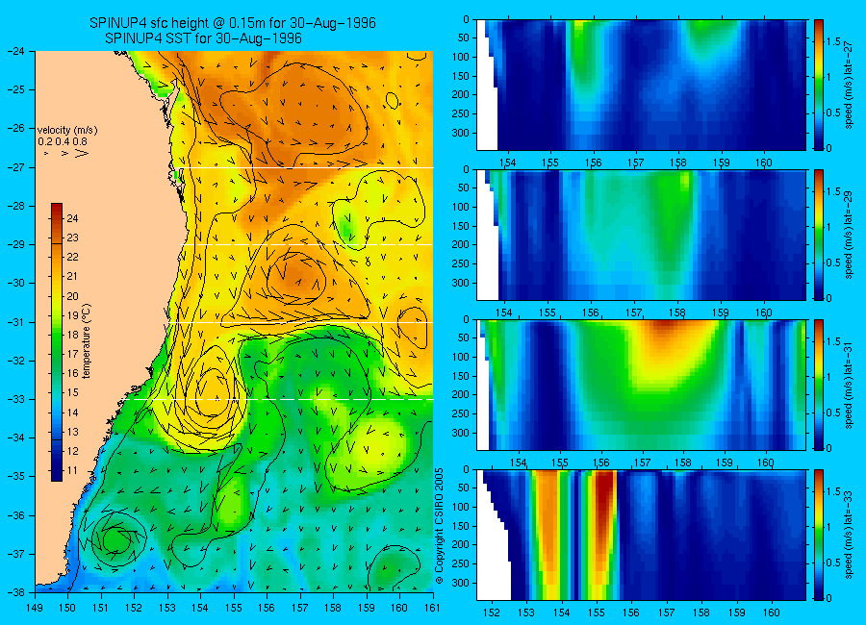Click latitude tick '-32' on the SST map axis
Viewport: 866px width, 625px height.
coord(14,361)
